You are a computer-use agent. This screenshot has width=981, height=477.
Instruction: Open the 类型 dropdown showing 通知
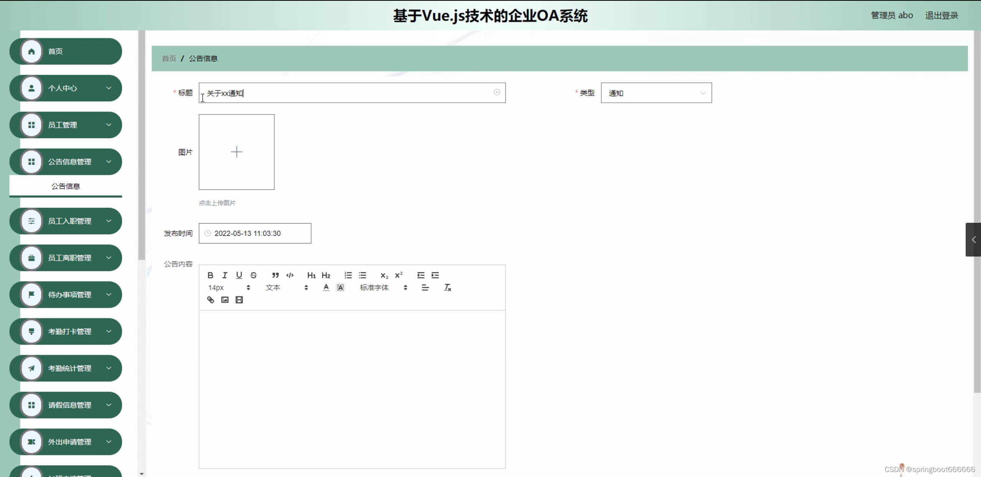click(656, 93)
